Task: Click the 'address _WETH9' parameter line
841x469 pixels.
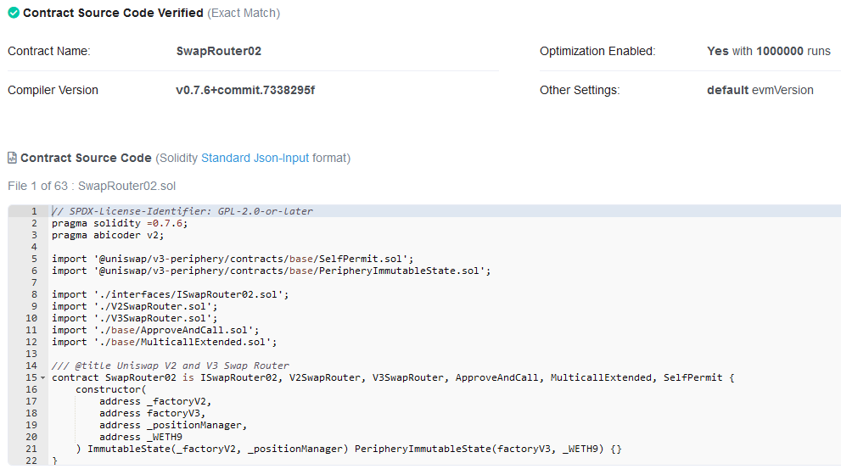Action: [x=141, y=437]
